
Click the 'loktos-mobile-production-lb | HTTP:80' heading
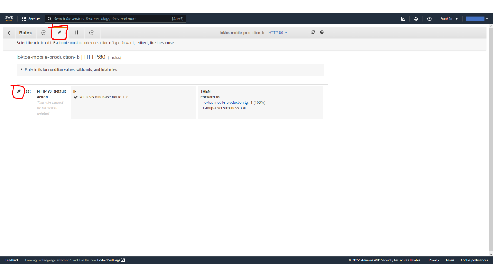61,57
